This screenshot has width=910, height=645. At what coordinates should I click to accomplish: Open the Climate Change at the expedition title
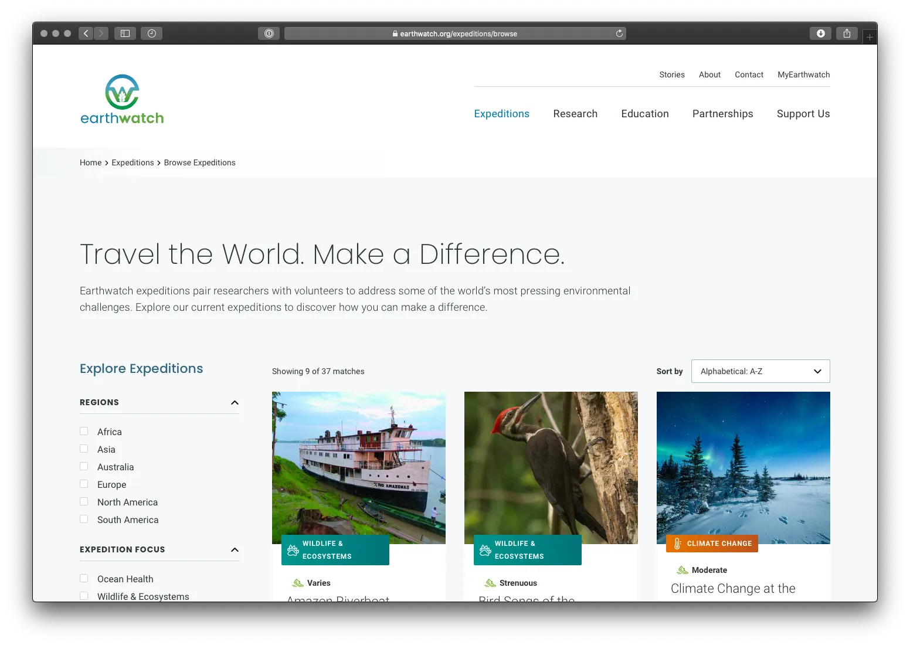click(x=733, y=589)
